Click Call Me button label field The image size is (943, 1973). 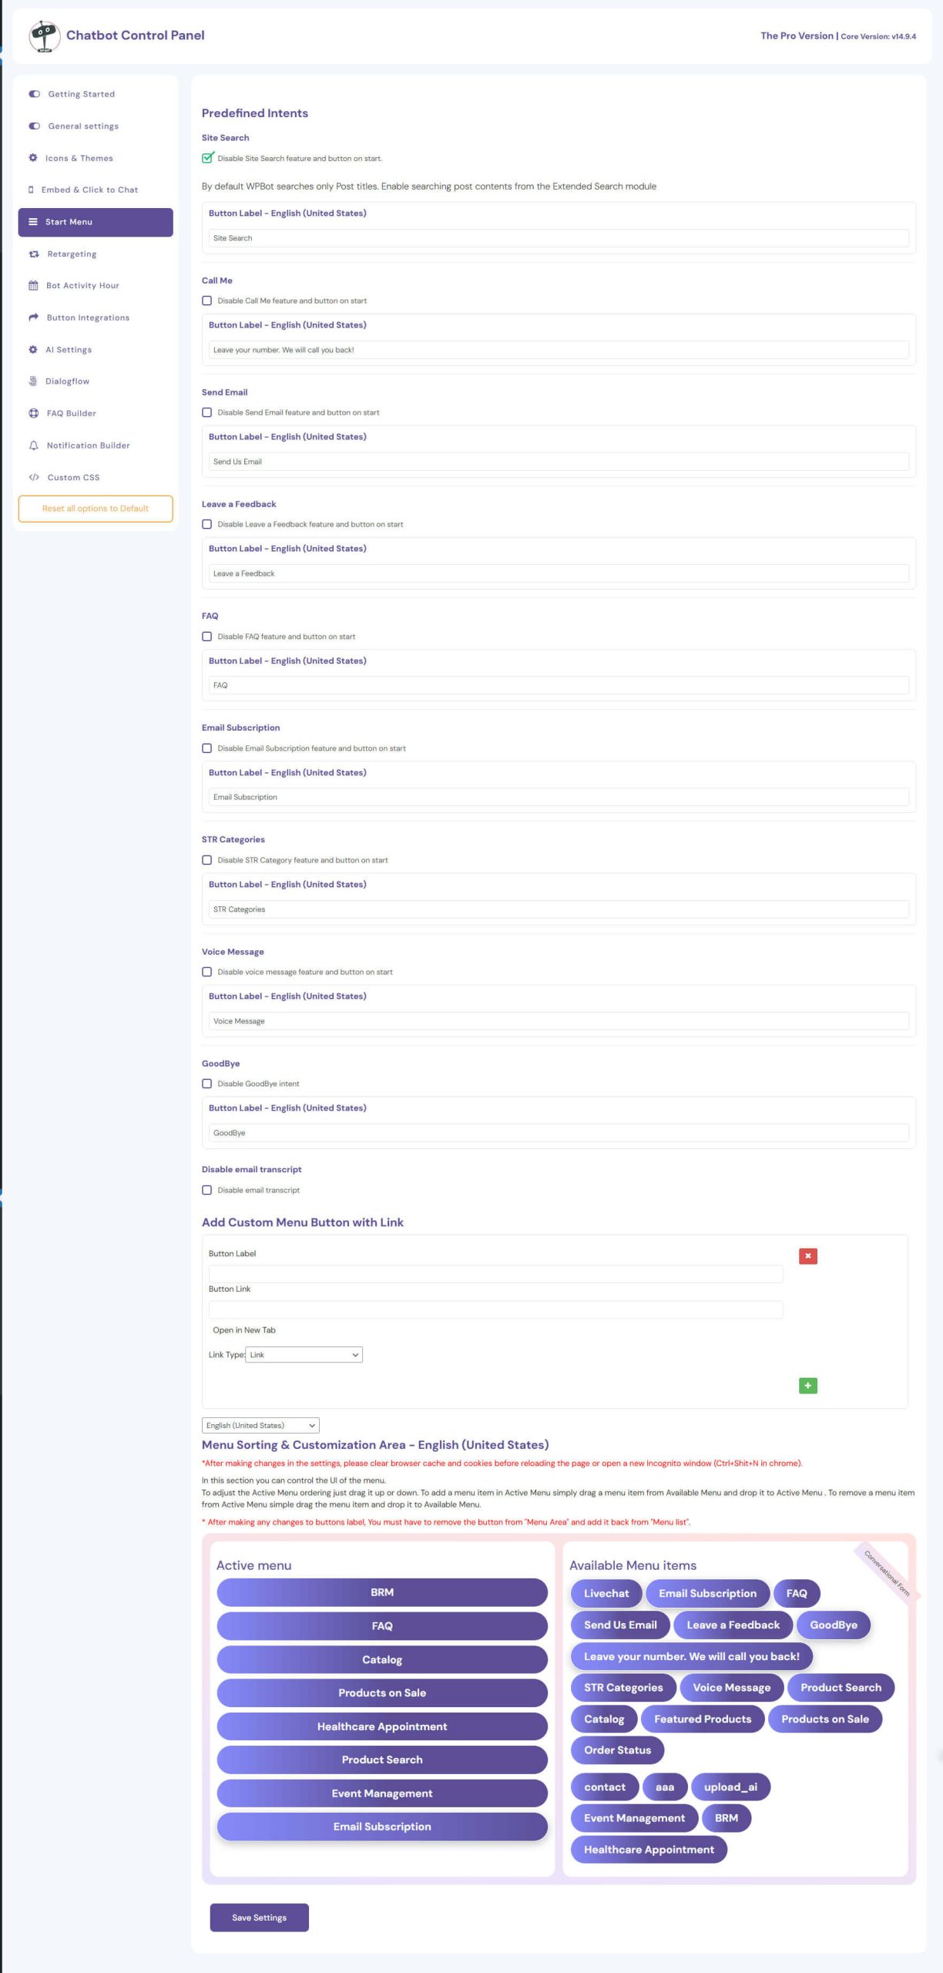point(559,351)
